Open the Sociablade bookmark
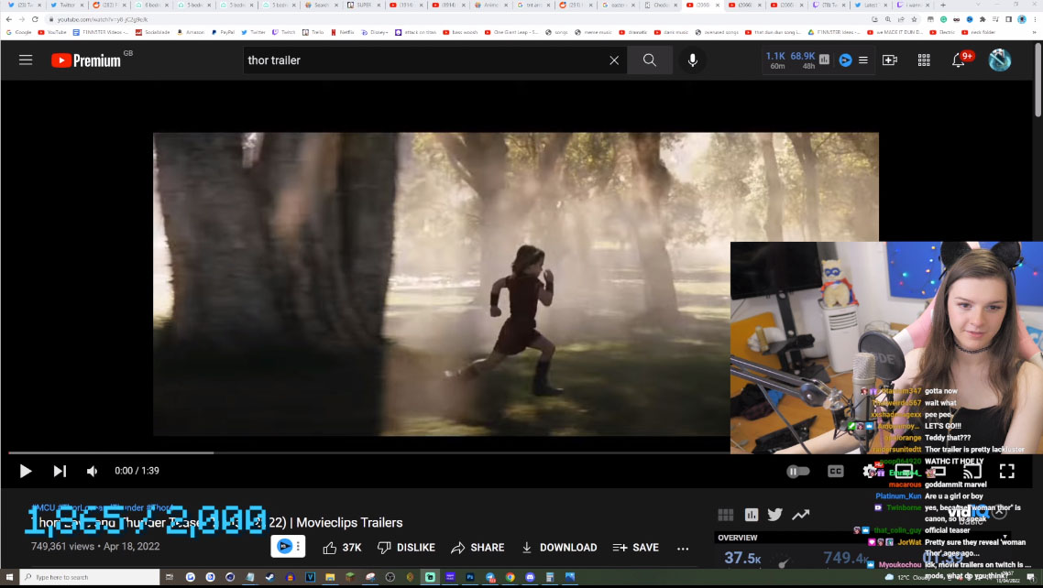This screenshot has width=1043, height=588. [154, 32]
